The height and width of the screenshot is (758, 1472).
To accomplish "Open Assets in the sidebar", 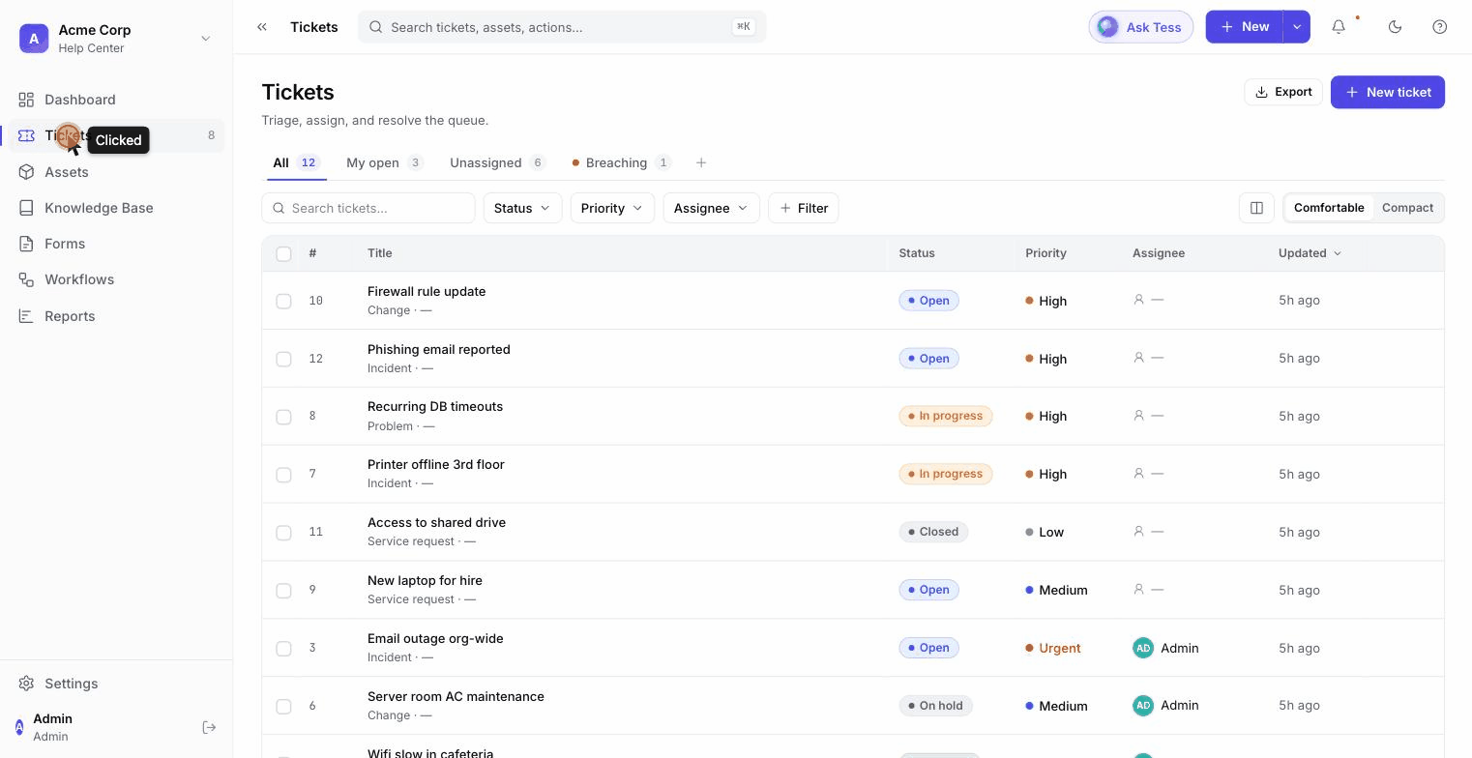I will [x=116, y=172].
